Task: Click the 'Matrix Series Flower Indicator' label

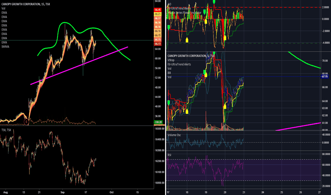Action: point(184,13)
